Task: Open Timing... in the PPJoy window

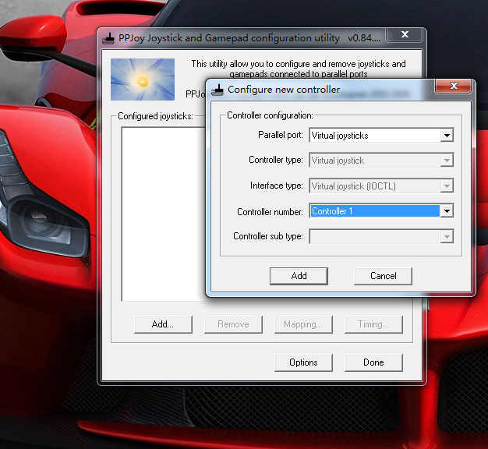Action: pyautogui.click(x=373, y=324)
